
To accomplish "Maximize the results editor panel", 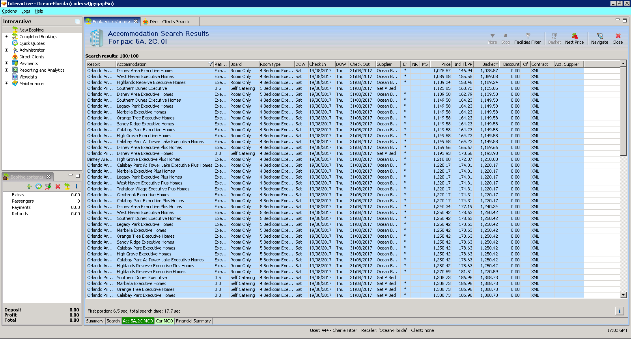I will click(x=624, y=20).
